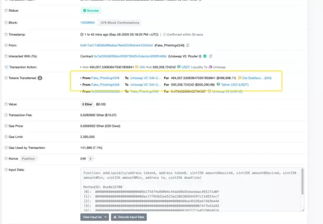Open the From address 0x917a417d link

117,45
